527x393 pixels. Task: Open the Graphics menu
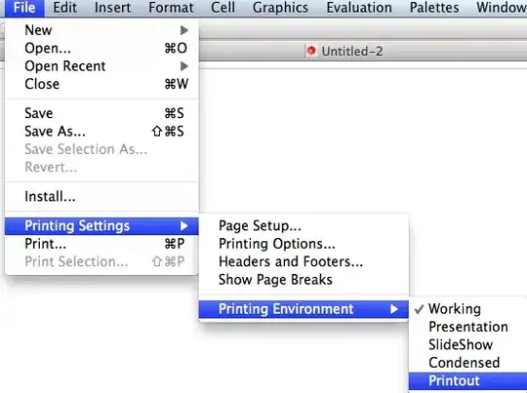(280, 8)
